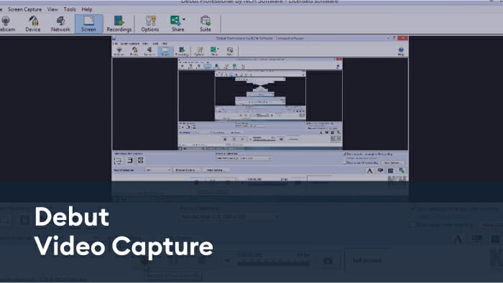Pick second selection-area icon in previewed window
Image resolution: width=503 pixels, height=283 pixels.
point(129,160)
